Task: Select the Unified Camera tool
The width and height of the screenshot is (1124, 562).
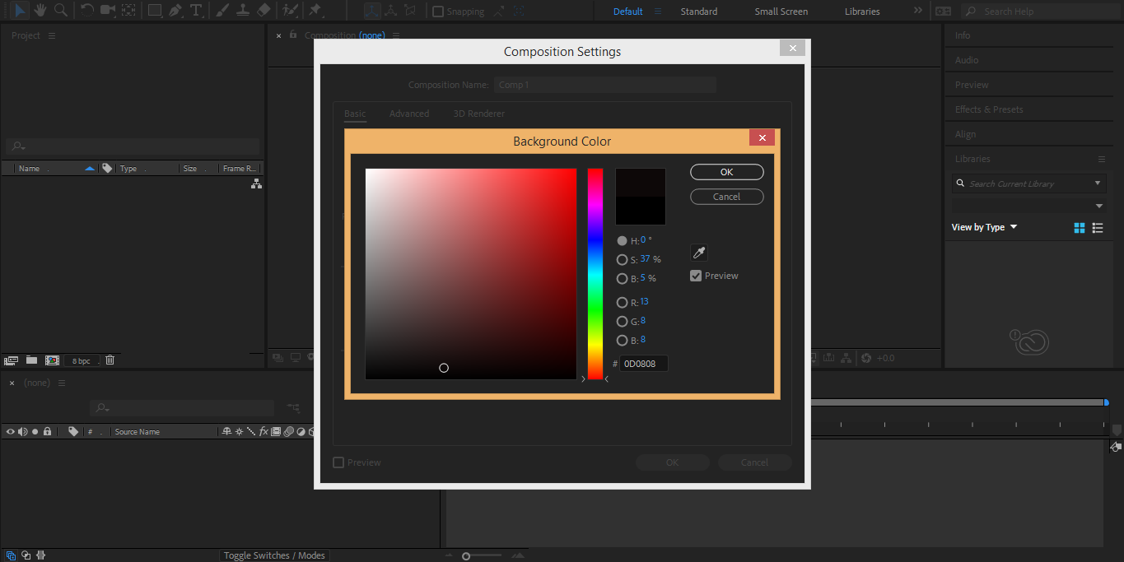Action: point(108,10)
